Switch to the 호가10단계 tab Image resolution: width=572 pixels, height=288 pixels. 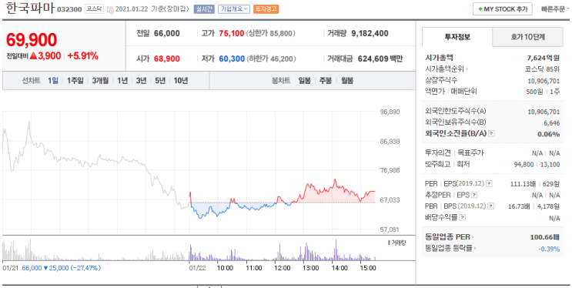(527, 37)
